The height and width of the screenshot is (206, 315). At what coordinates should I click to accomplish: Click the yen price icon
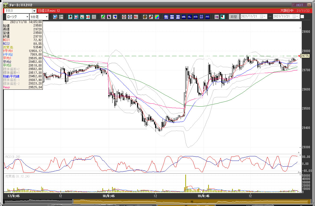(x=88, y=17)
